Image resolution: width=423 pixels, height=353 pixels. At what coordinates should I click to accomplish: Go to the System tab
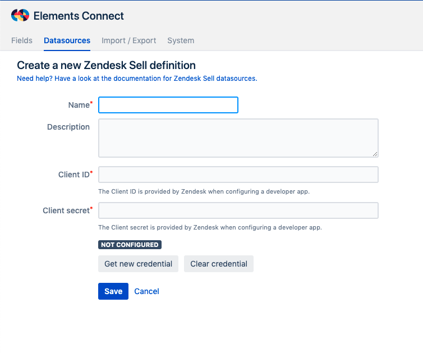point(181,40)
